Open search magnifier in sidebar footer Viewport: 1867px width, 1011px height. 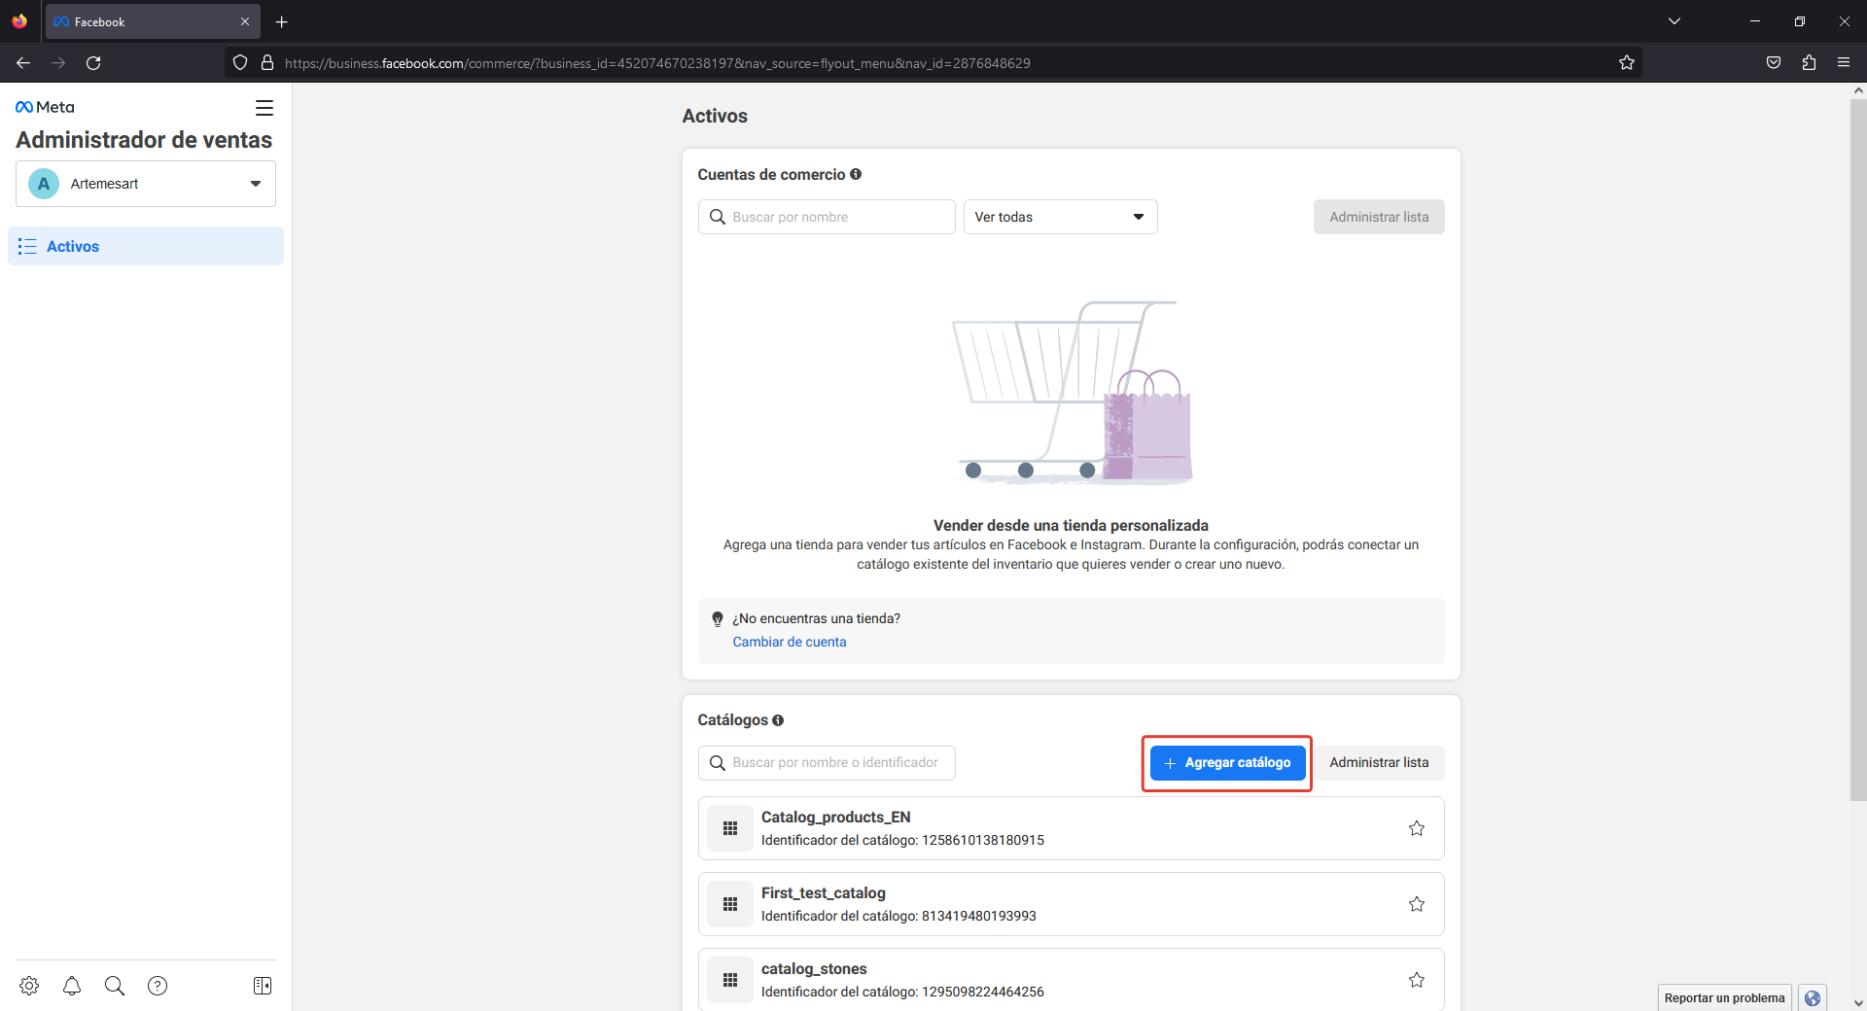click(x=115, y=986)
